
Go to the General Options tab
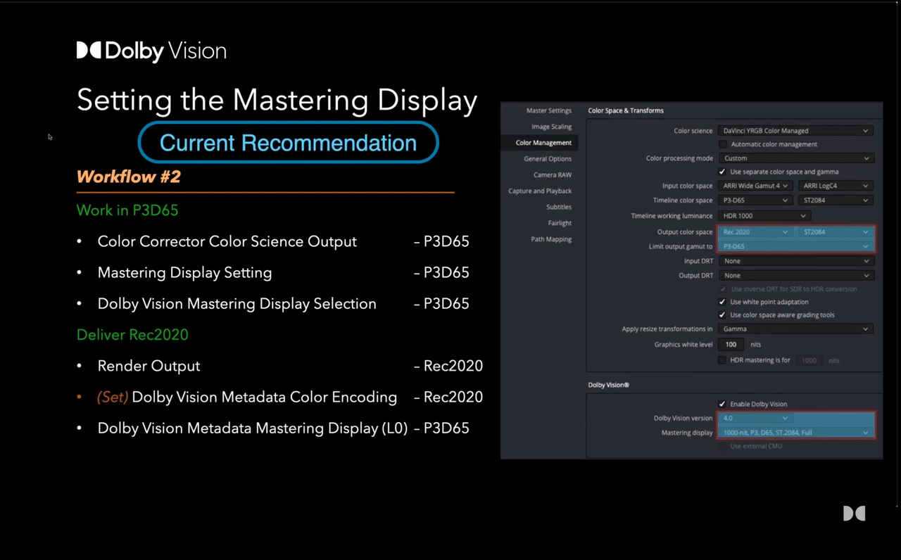point(548,159)
